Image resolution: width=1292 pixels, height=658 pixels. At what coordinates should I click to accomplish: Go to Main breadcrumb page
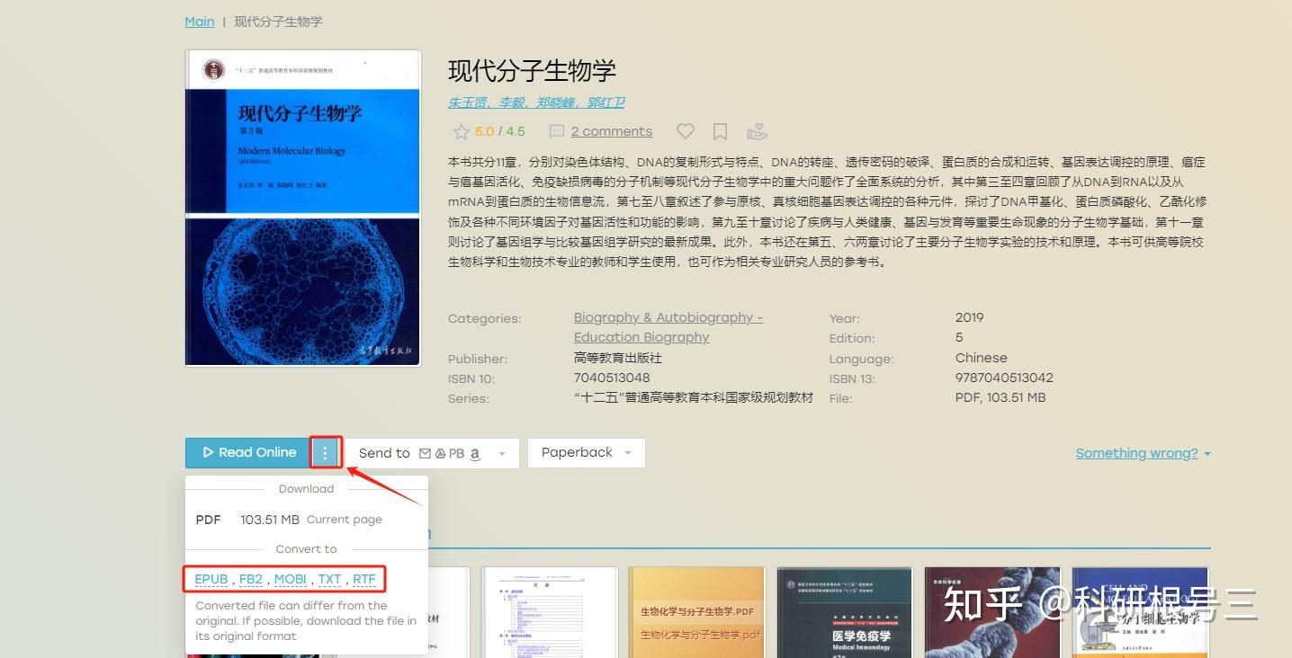coord(199,21)
